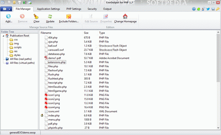Select the file flashswf.php
The width and height of the screenshot is (221, 135).
click(55, 70)
